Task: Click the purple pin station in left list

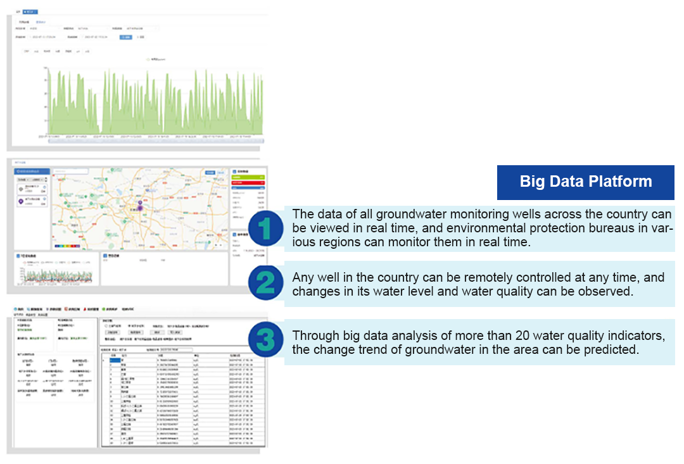Action: [22, 201]
